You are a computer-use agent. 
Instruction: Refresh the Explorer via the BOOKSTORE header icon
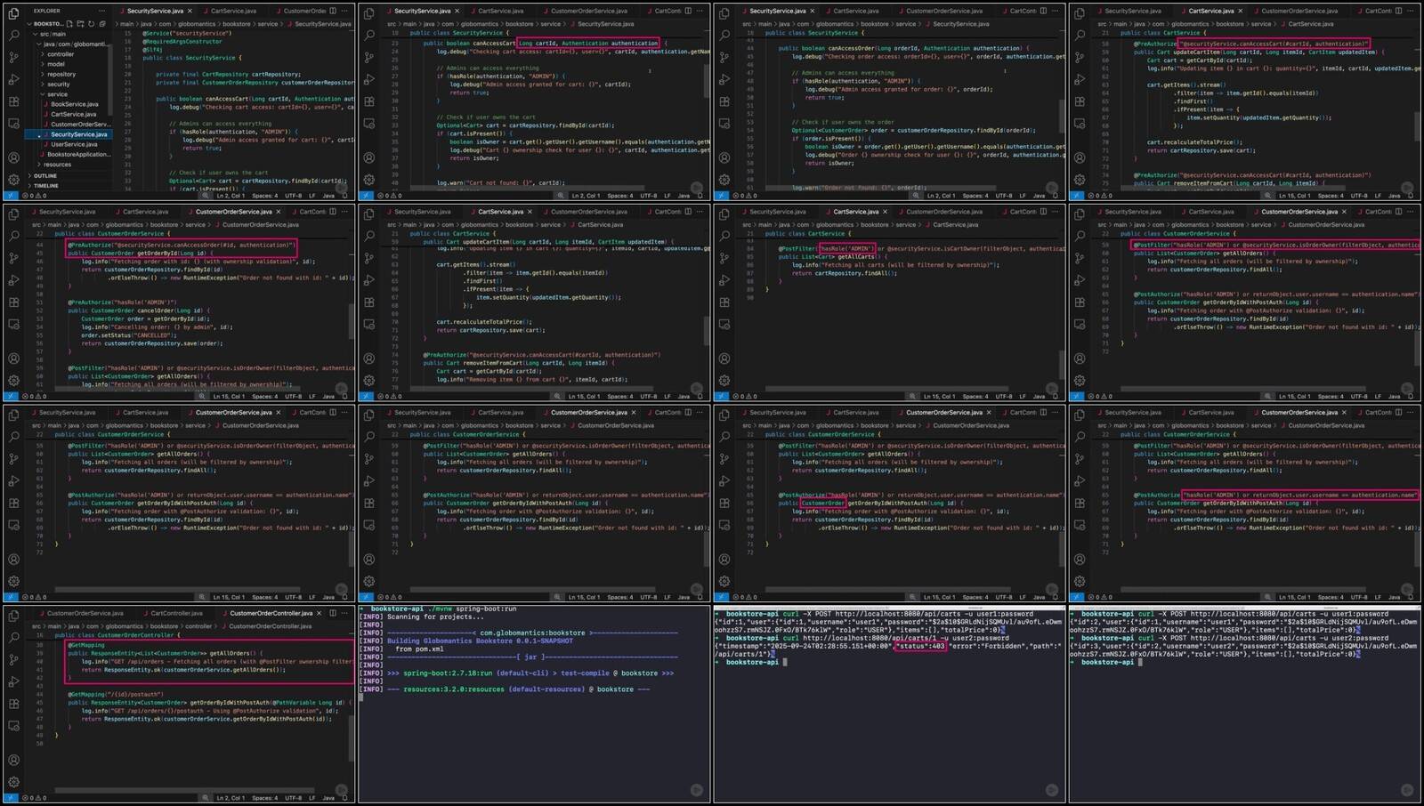91,24
